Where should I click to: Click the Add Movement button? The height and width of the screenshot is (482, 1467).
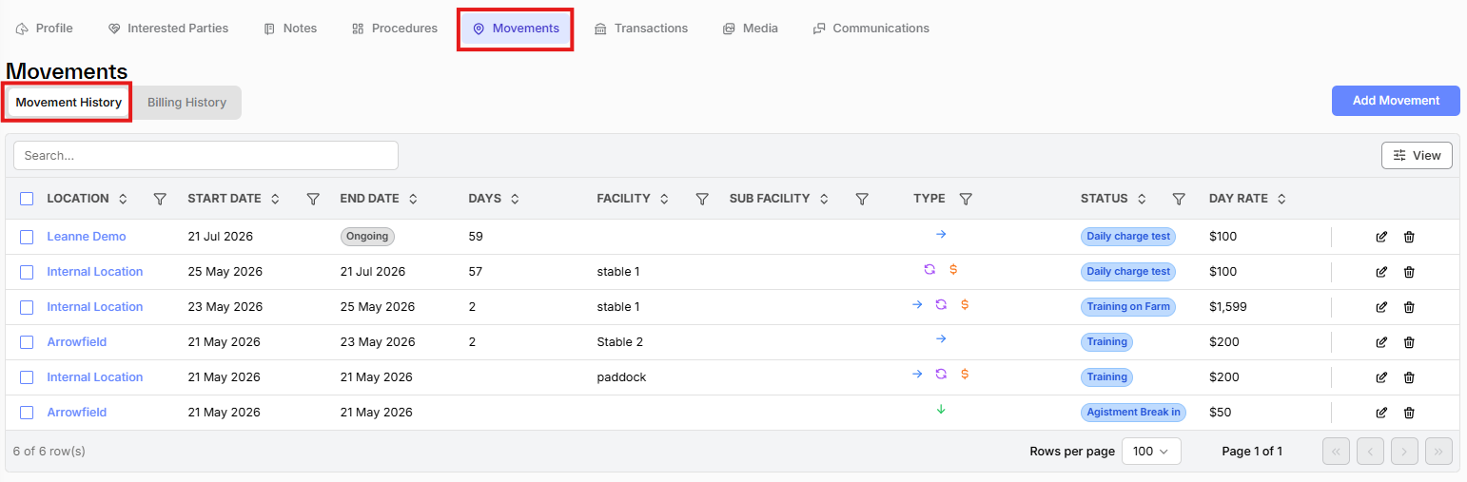coord(1396,101)
